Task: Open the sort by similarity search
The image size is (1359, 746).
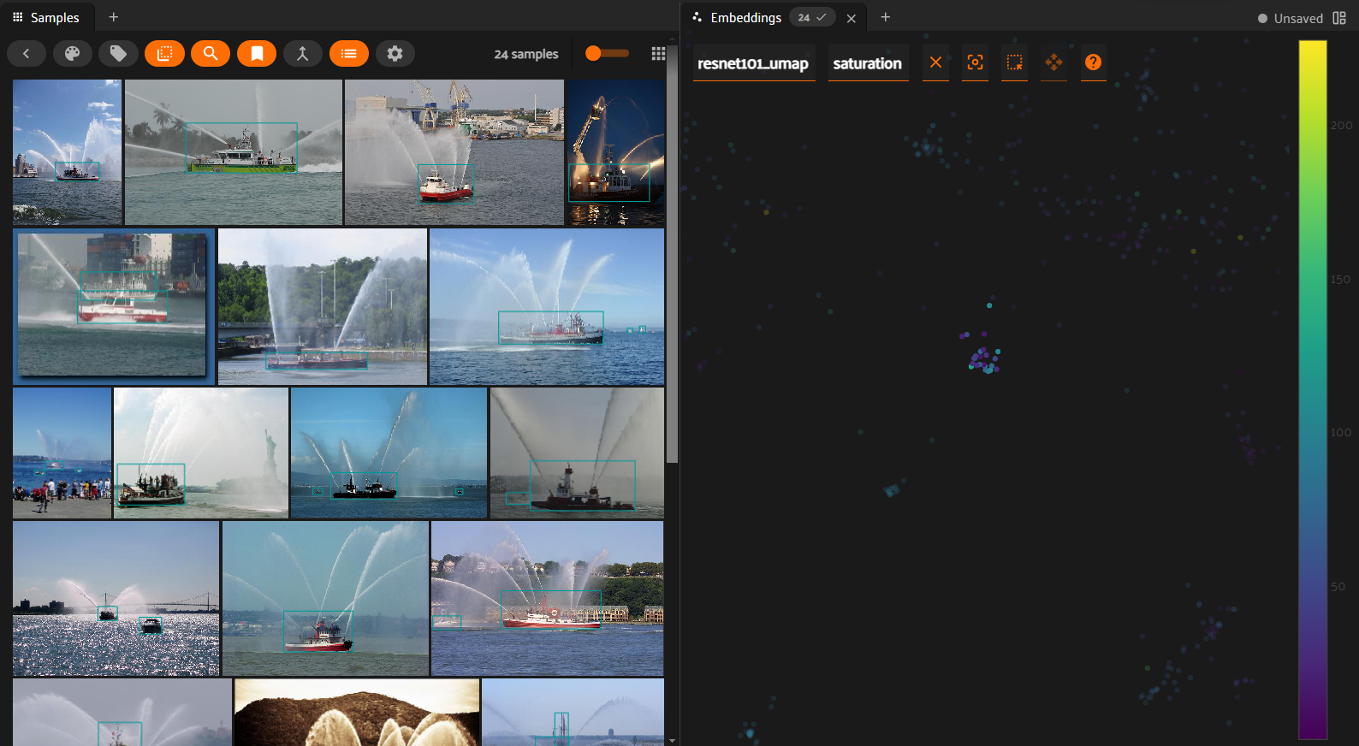Action: pyautogui.click(x=211, y=54)
